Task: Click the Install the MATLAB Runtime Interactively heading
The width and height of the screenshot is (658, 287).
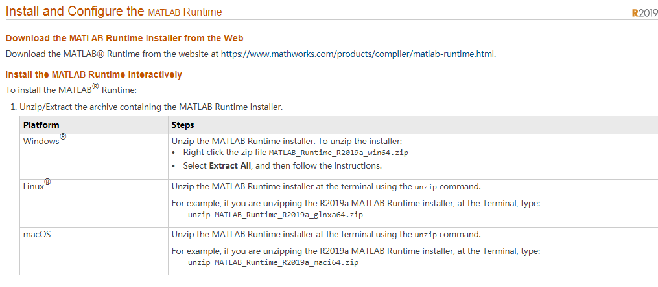Action: [x=93, y=74]
